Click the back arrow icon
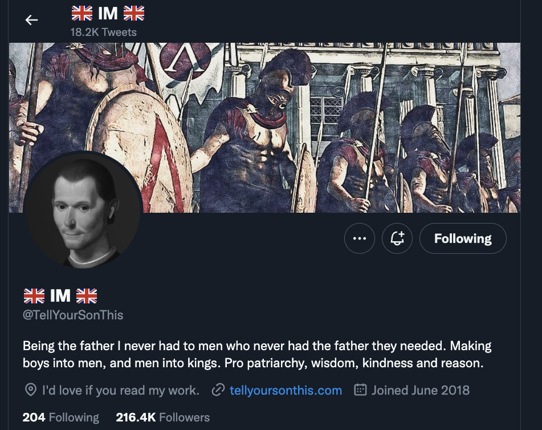542x430 pixels. pyautogui.click(x=31, y=20)
